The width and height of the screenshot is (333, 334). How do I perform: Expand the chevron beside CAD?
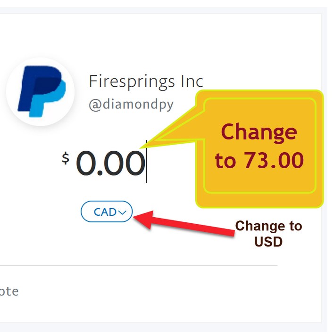coord(122,212)
